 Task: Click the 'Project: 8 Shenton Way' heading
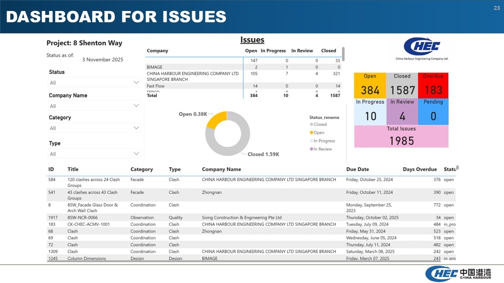pos(84,43)
